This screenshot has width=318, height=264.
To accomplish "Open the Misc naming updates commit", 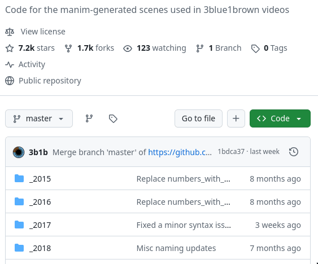I will click(x=176, y=248).
